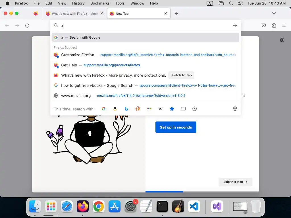Click Switch to Tab button
The width and height of the screenshot is (291, 218).
click(181, 75)
